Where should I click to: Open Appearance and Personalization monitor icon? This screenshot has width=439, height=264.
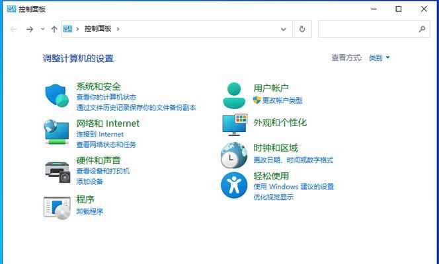tap(235, 125)
